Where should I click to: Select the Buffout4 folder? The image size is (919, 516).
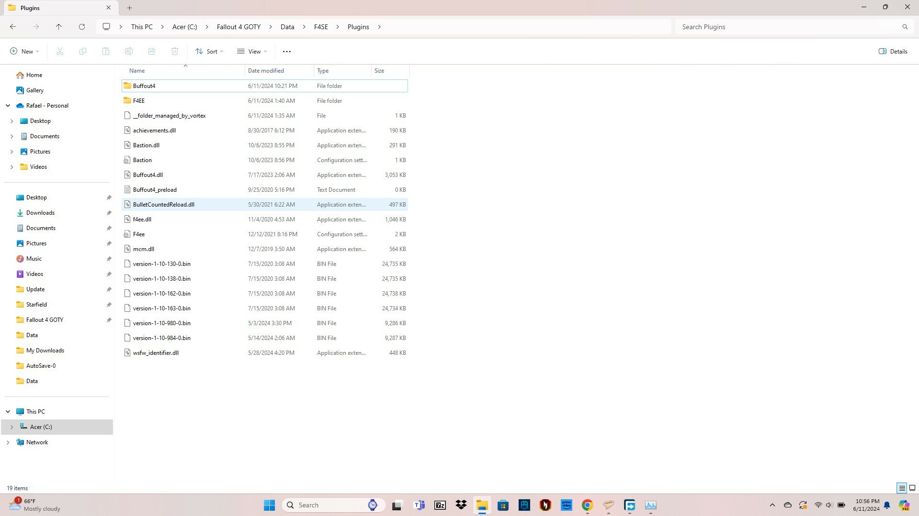pyautogui.click(x=265, y=86)
